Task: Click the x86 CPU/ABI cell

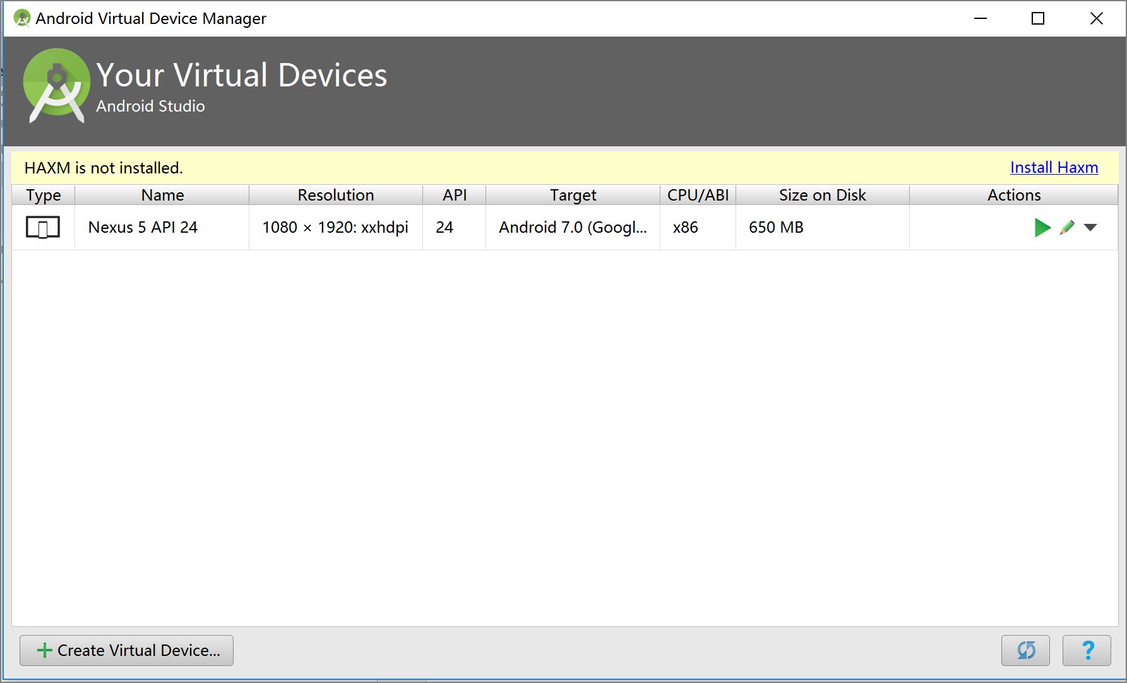Action: coord(698,228)
